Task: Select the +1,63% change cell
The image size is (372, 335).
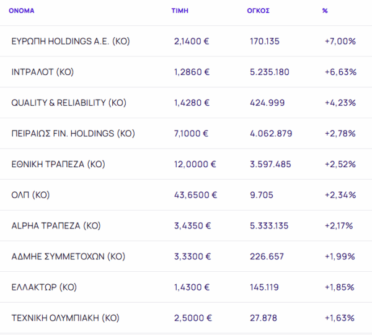Action: [x=340, y=318]
